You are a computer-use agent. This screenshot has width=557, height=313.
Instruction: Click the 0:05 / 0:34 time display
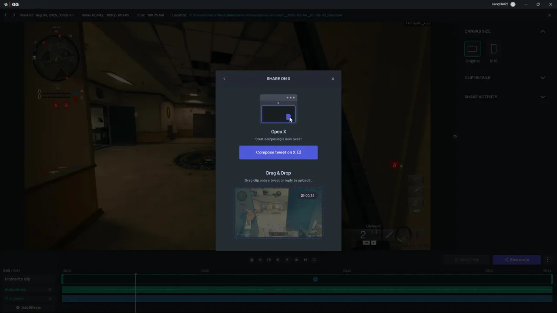12,271
